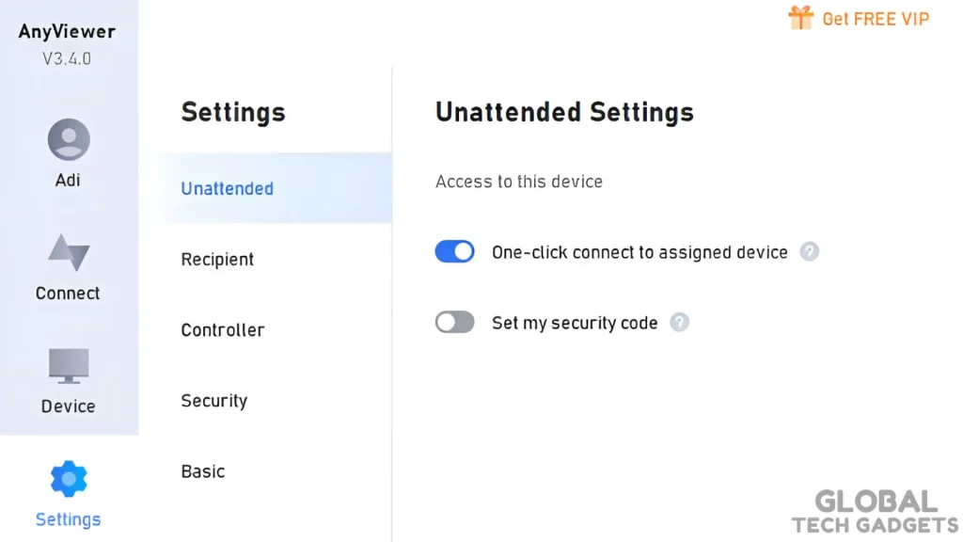Select the Security settings category

tap(213, 401)
